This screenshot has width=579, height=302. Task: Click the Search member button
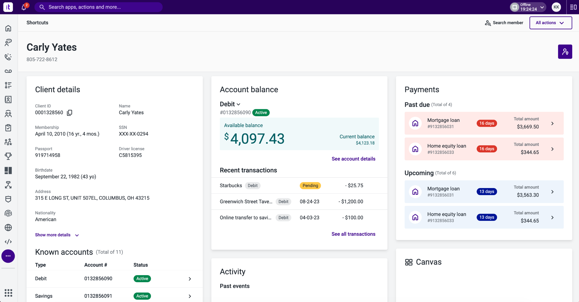pos(504,23)
